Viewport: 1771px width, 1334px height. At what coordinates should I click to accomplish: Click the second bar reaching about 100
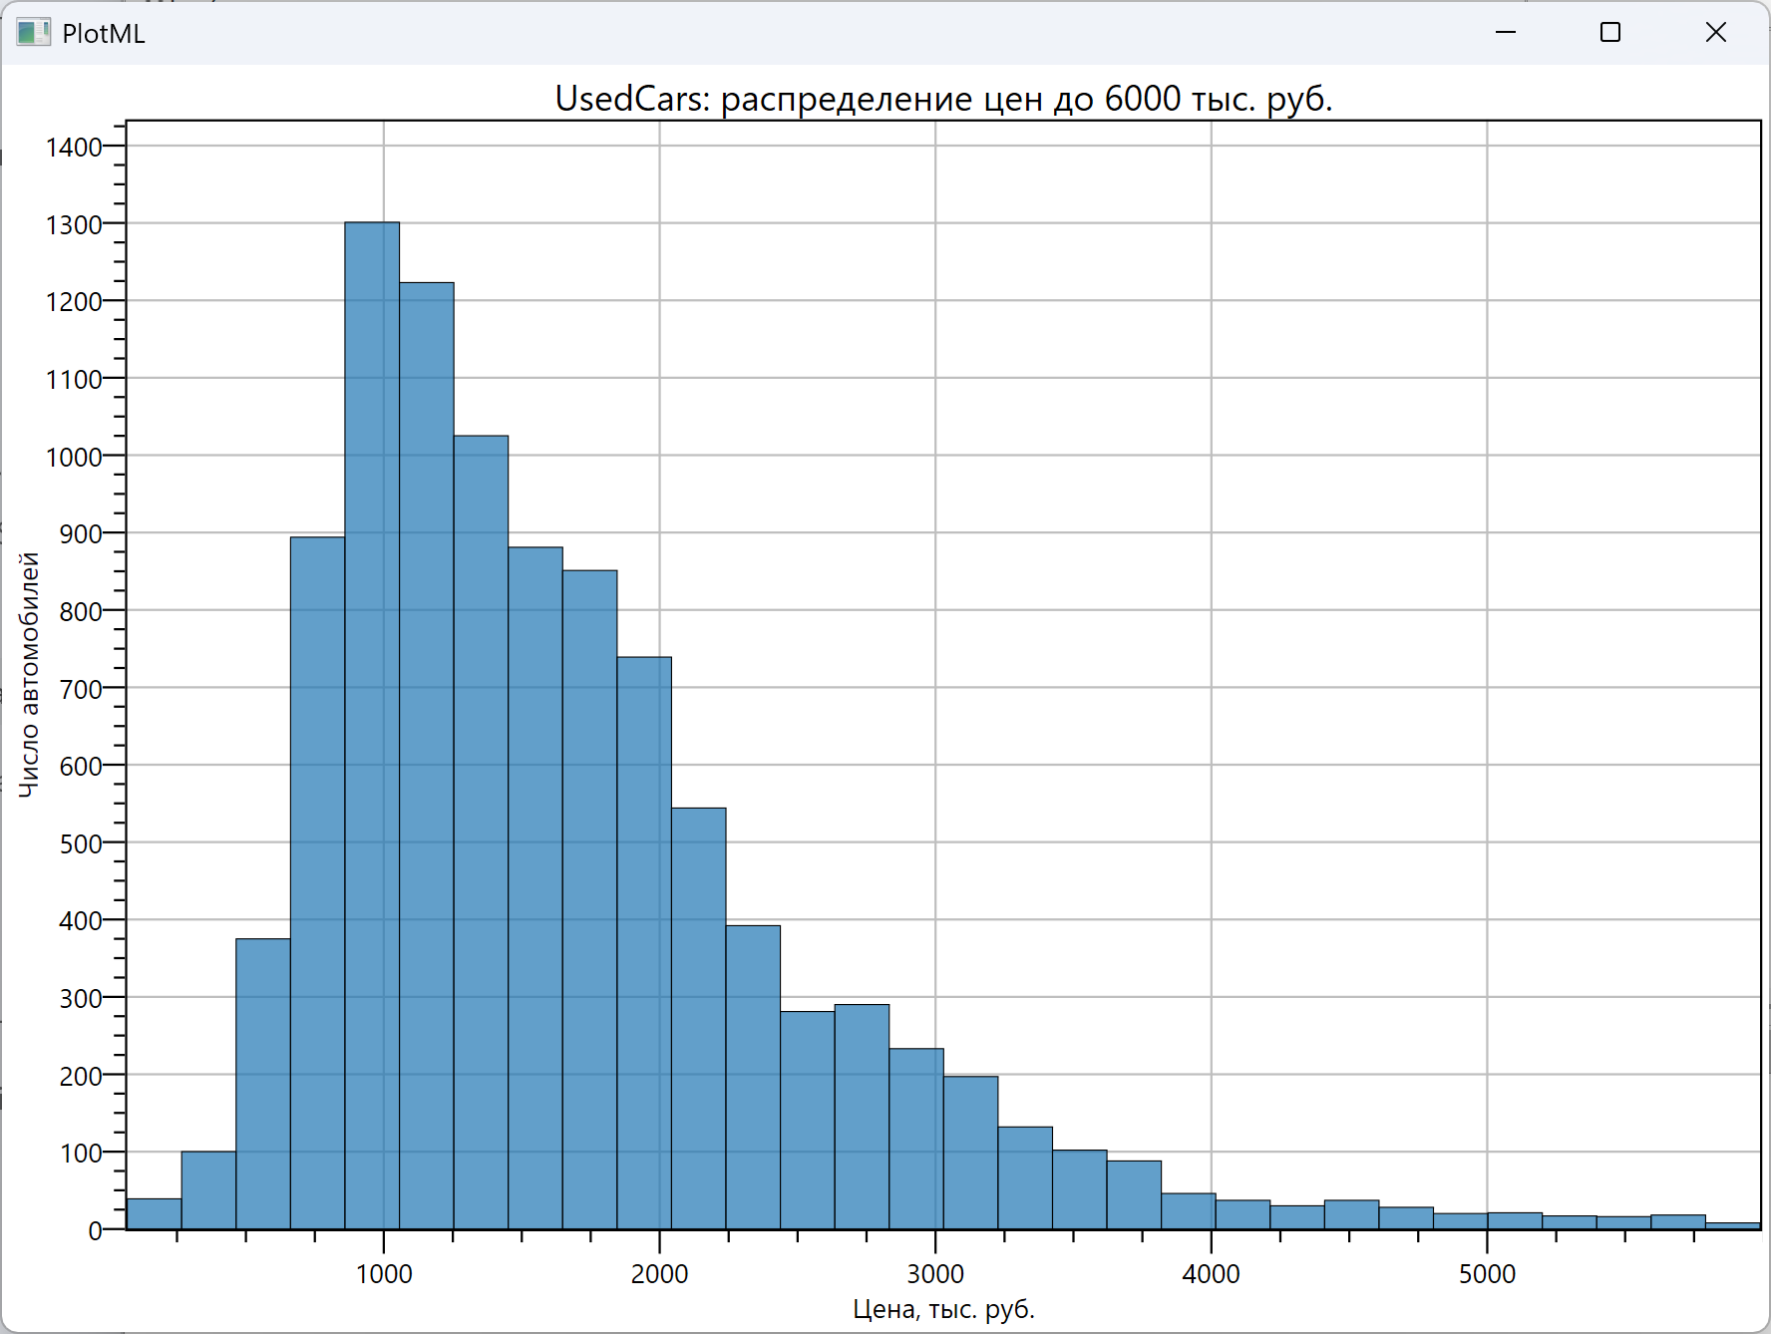point(208,1189)
